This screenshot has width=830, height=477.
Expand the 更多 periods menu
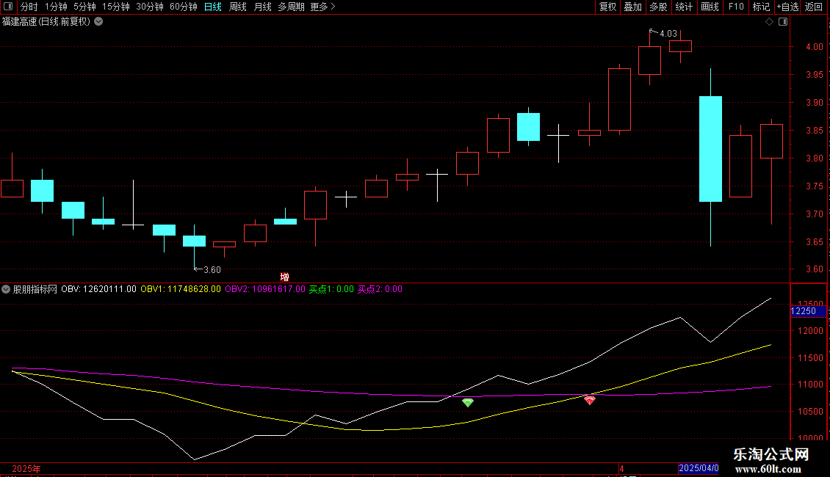coord(322,7)
